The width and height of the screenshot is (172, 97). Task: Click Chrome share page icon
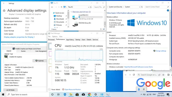159,75
